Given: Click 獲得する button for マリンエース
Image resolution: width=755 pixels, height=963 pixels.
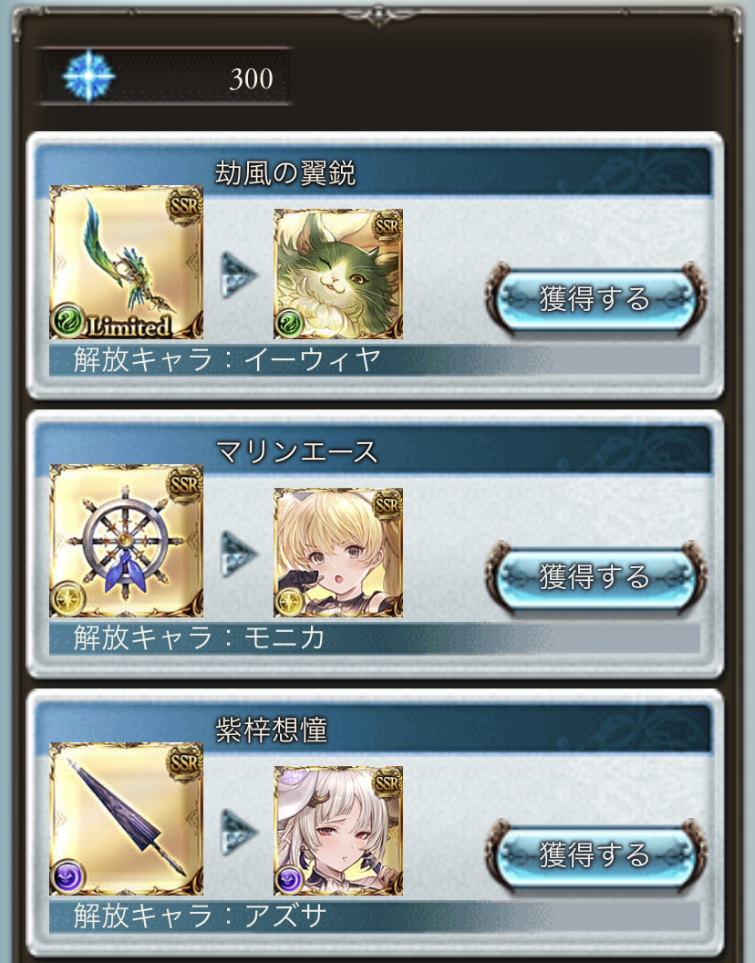Looking at the screenshot, I should click(595, 576).
